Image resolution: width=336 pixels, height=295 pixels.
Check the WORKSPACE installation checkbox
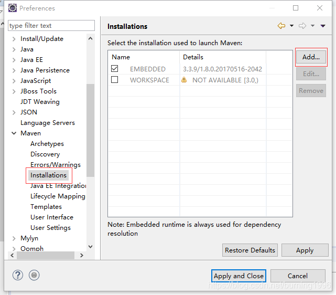click(x=115, y=80)
